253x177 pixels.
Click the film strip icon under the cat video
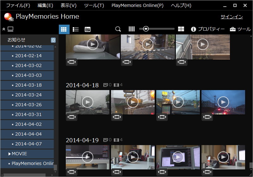pyautogui.click(x=71, y=62)
